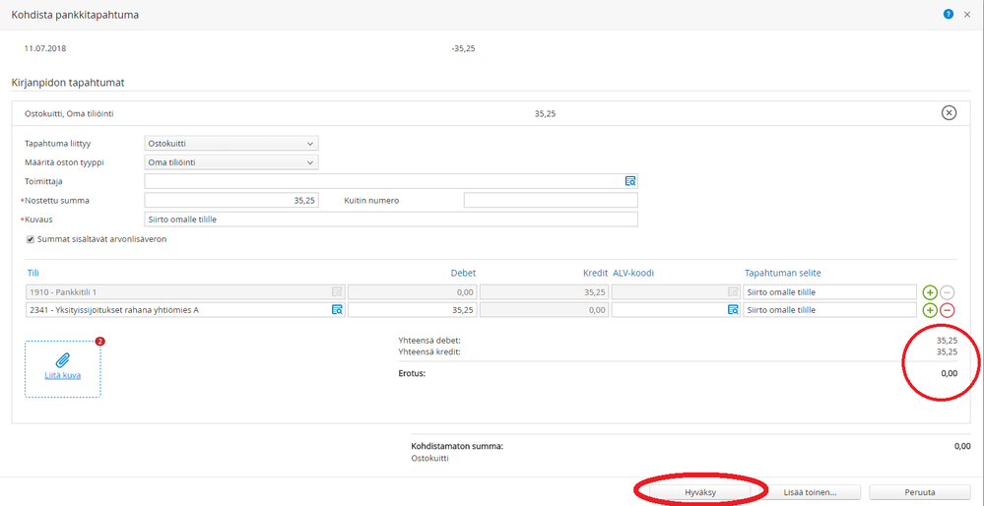Viewport: 984px width, 506px height.
Task: Click the Debet column header
Action: 463,273
